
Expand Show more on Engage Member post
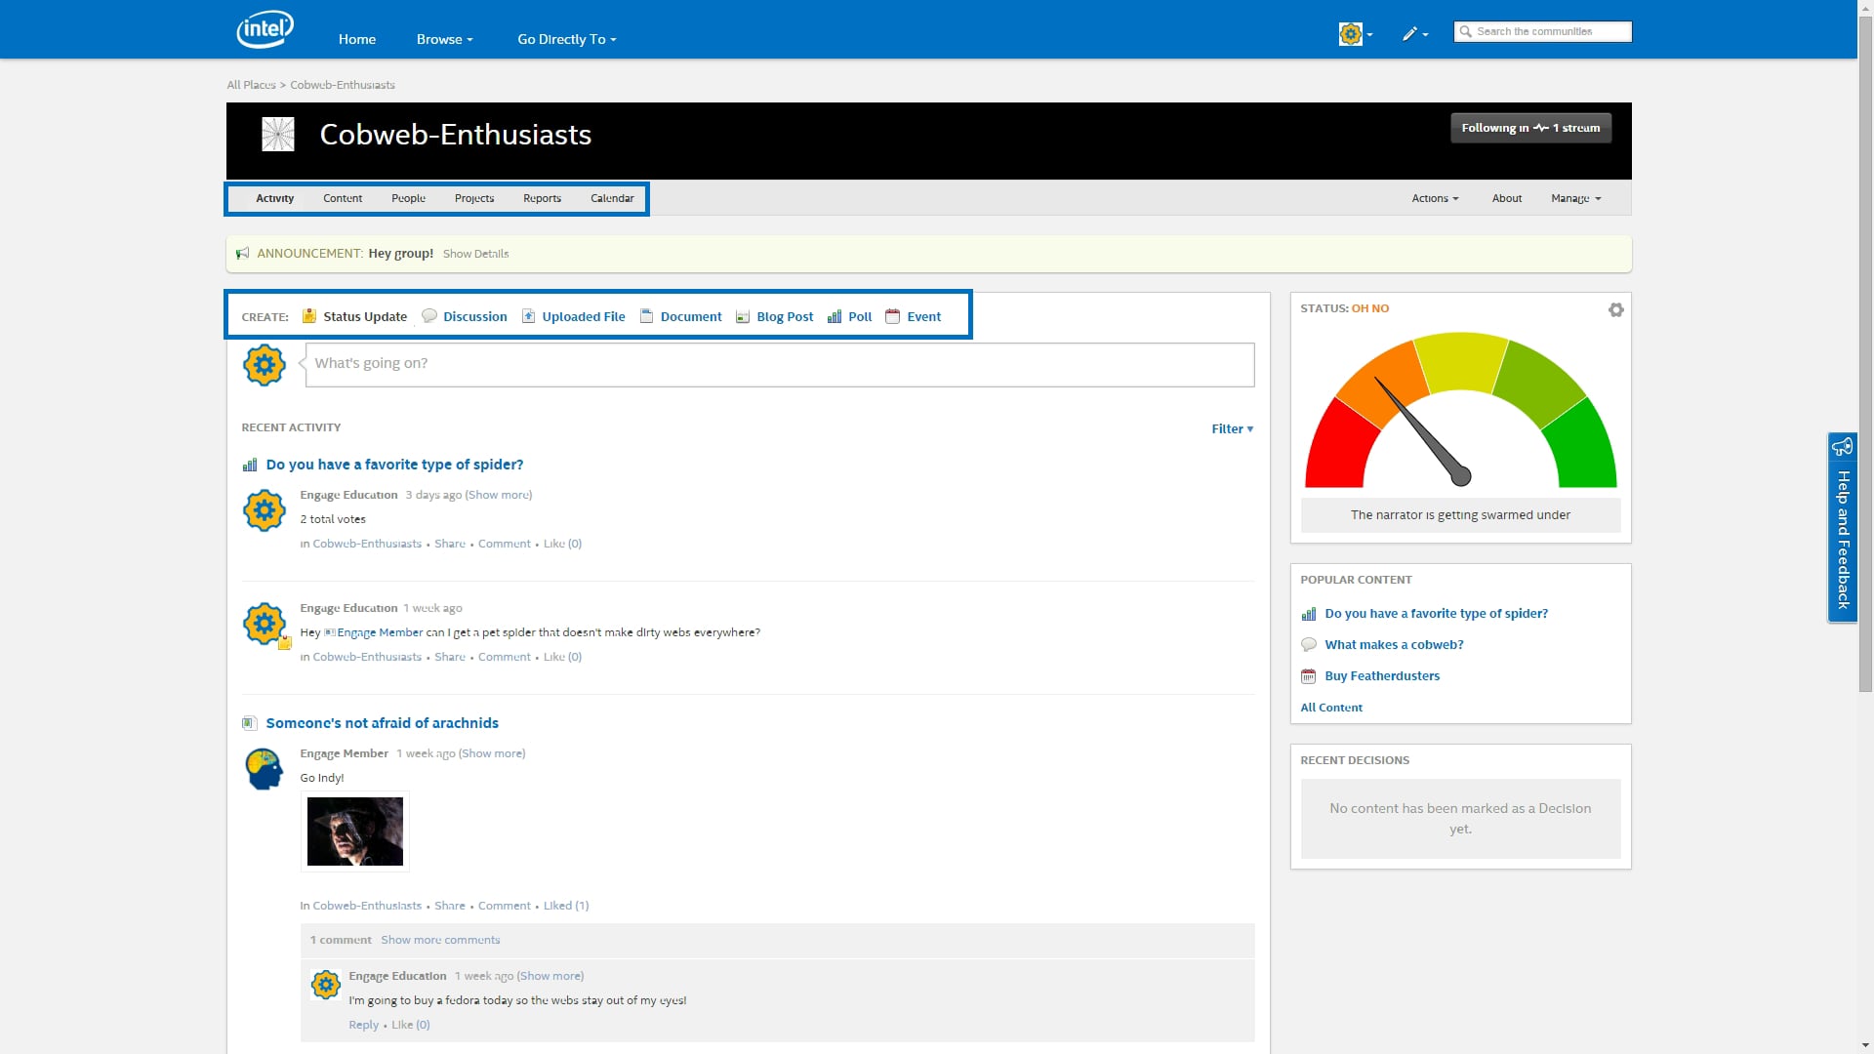[x=492, y=753]
